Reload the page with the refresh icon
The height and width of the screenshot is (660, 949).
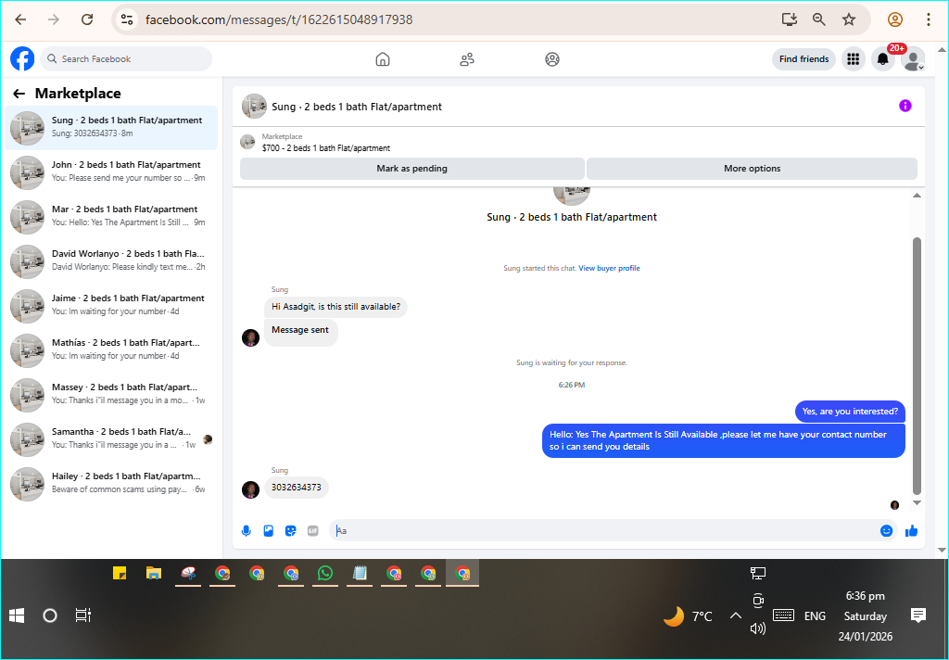click(87, 19)
